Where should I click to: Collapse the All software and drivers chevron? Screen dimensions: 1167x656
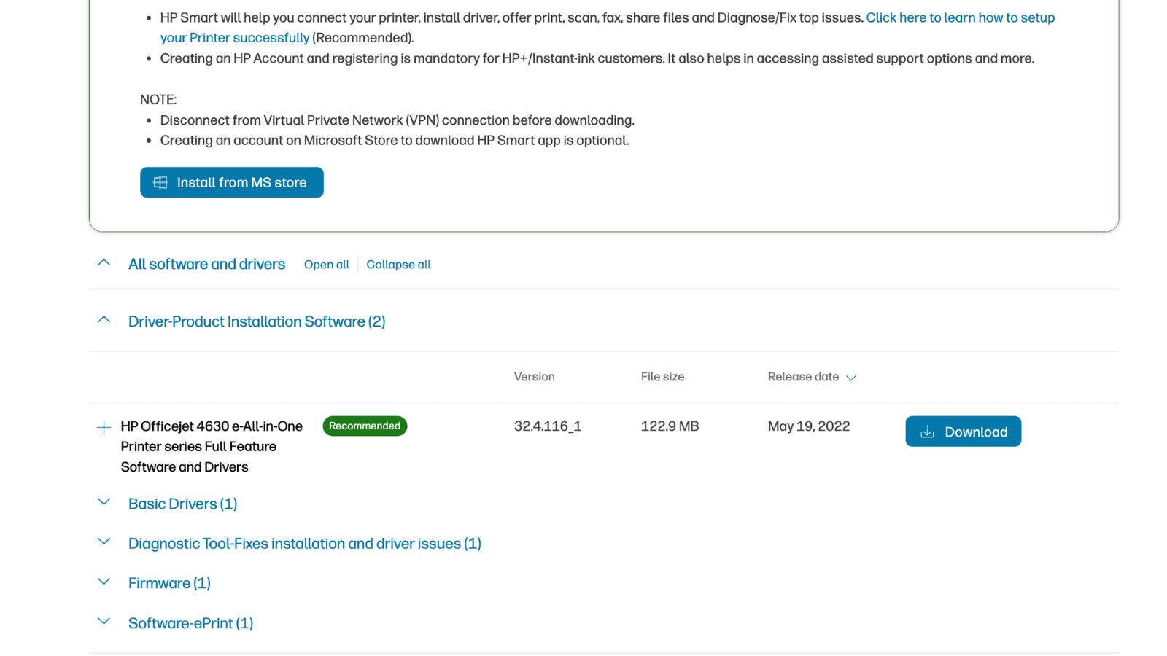coord(104,262)
